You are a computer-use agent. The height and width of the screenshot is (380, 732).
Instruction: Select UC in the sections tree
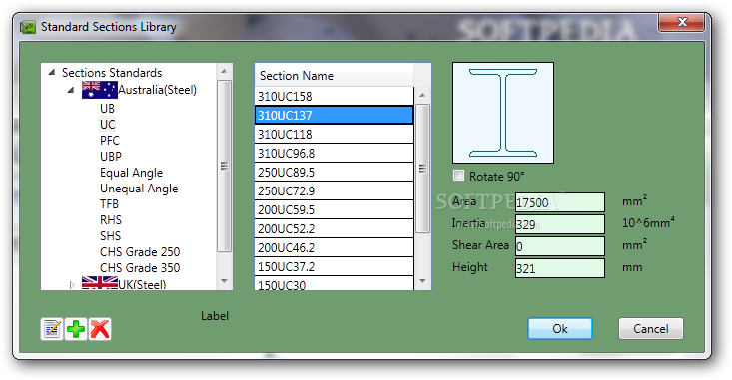[108, 124]
